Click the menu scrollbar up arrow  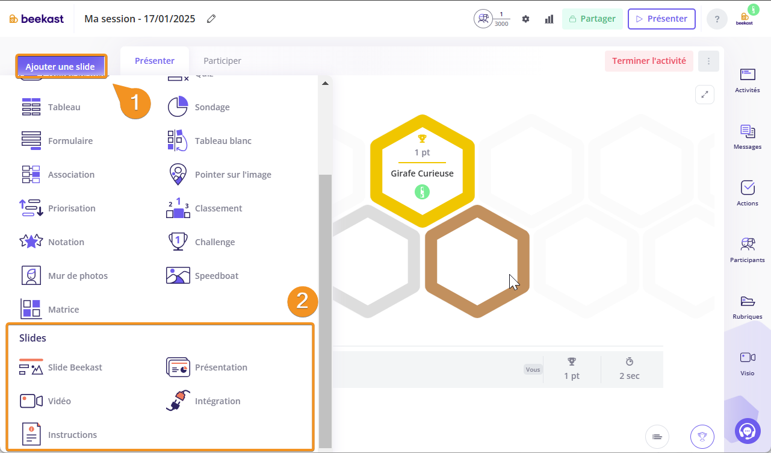tap(325, 83)
